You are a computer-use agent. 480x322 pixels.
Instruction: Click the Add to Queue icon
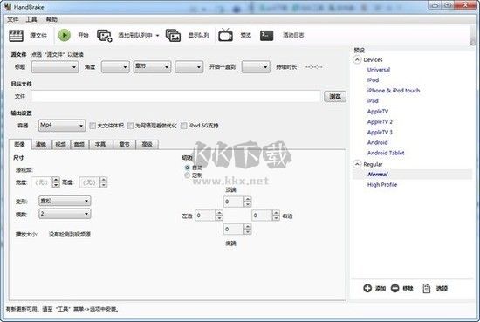point(105,36)
